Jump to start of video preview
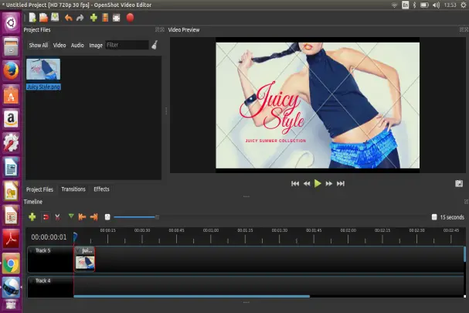 (x=295, y=183)
